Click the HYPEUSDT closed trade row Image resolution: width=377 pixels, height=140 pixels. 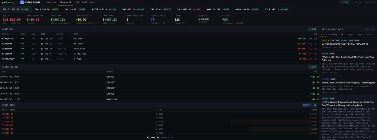coord(160,99)
